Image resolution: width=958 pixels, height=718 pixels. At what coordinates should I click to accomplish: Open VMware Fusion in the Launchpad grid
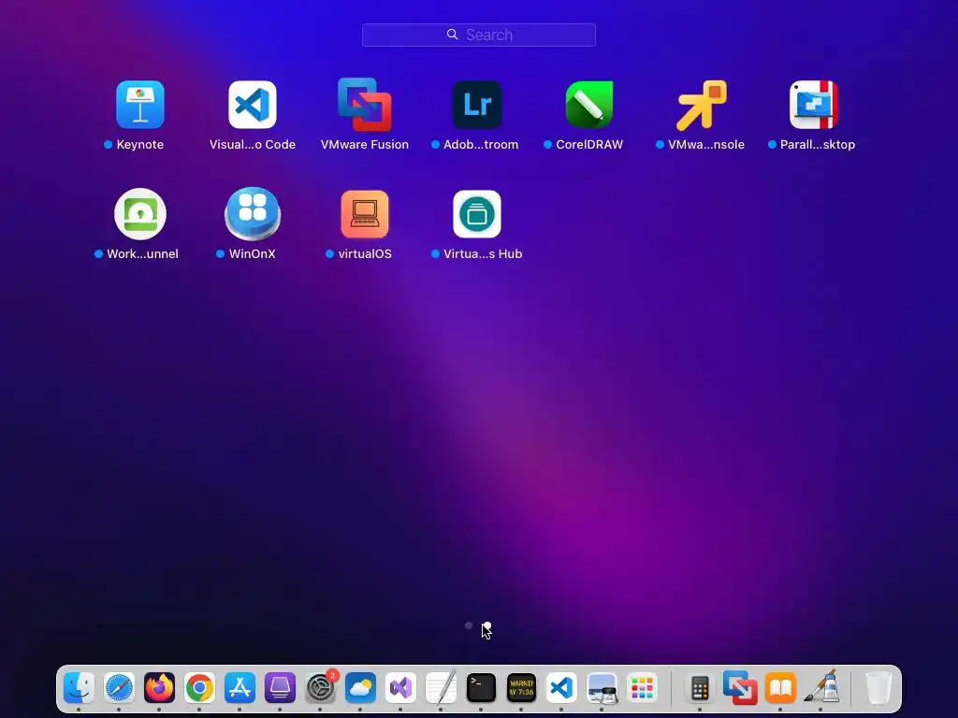click(x=365, y=105)
